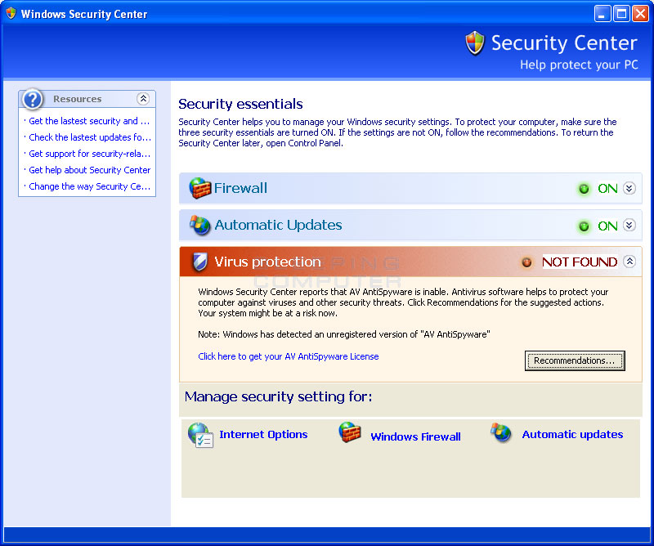This screenshot has height=546, width=654.
Task: Click the Security essentials heading
Action: (x=240, y=104)
